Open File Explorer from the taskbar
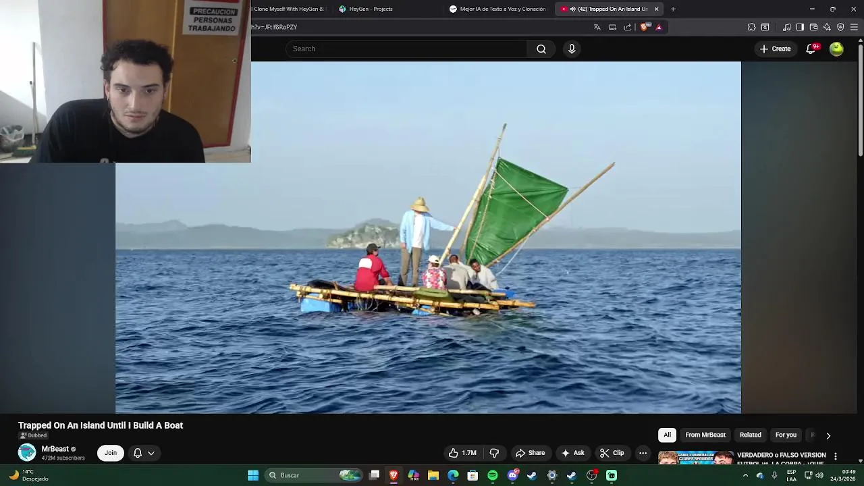864x486 pixels. (x=433, y=475)
